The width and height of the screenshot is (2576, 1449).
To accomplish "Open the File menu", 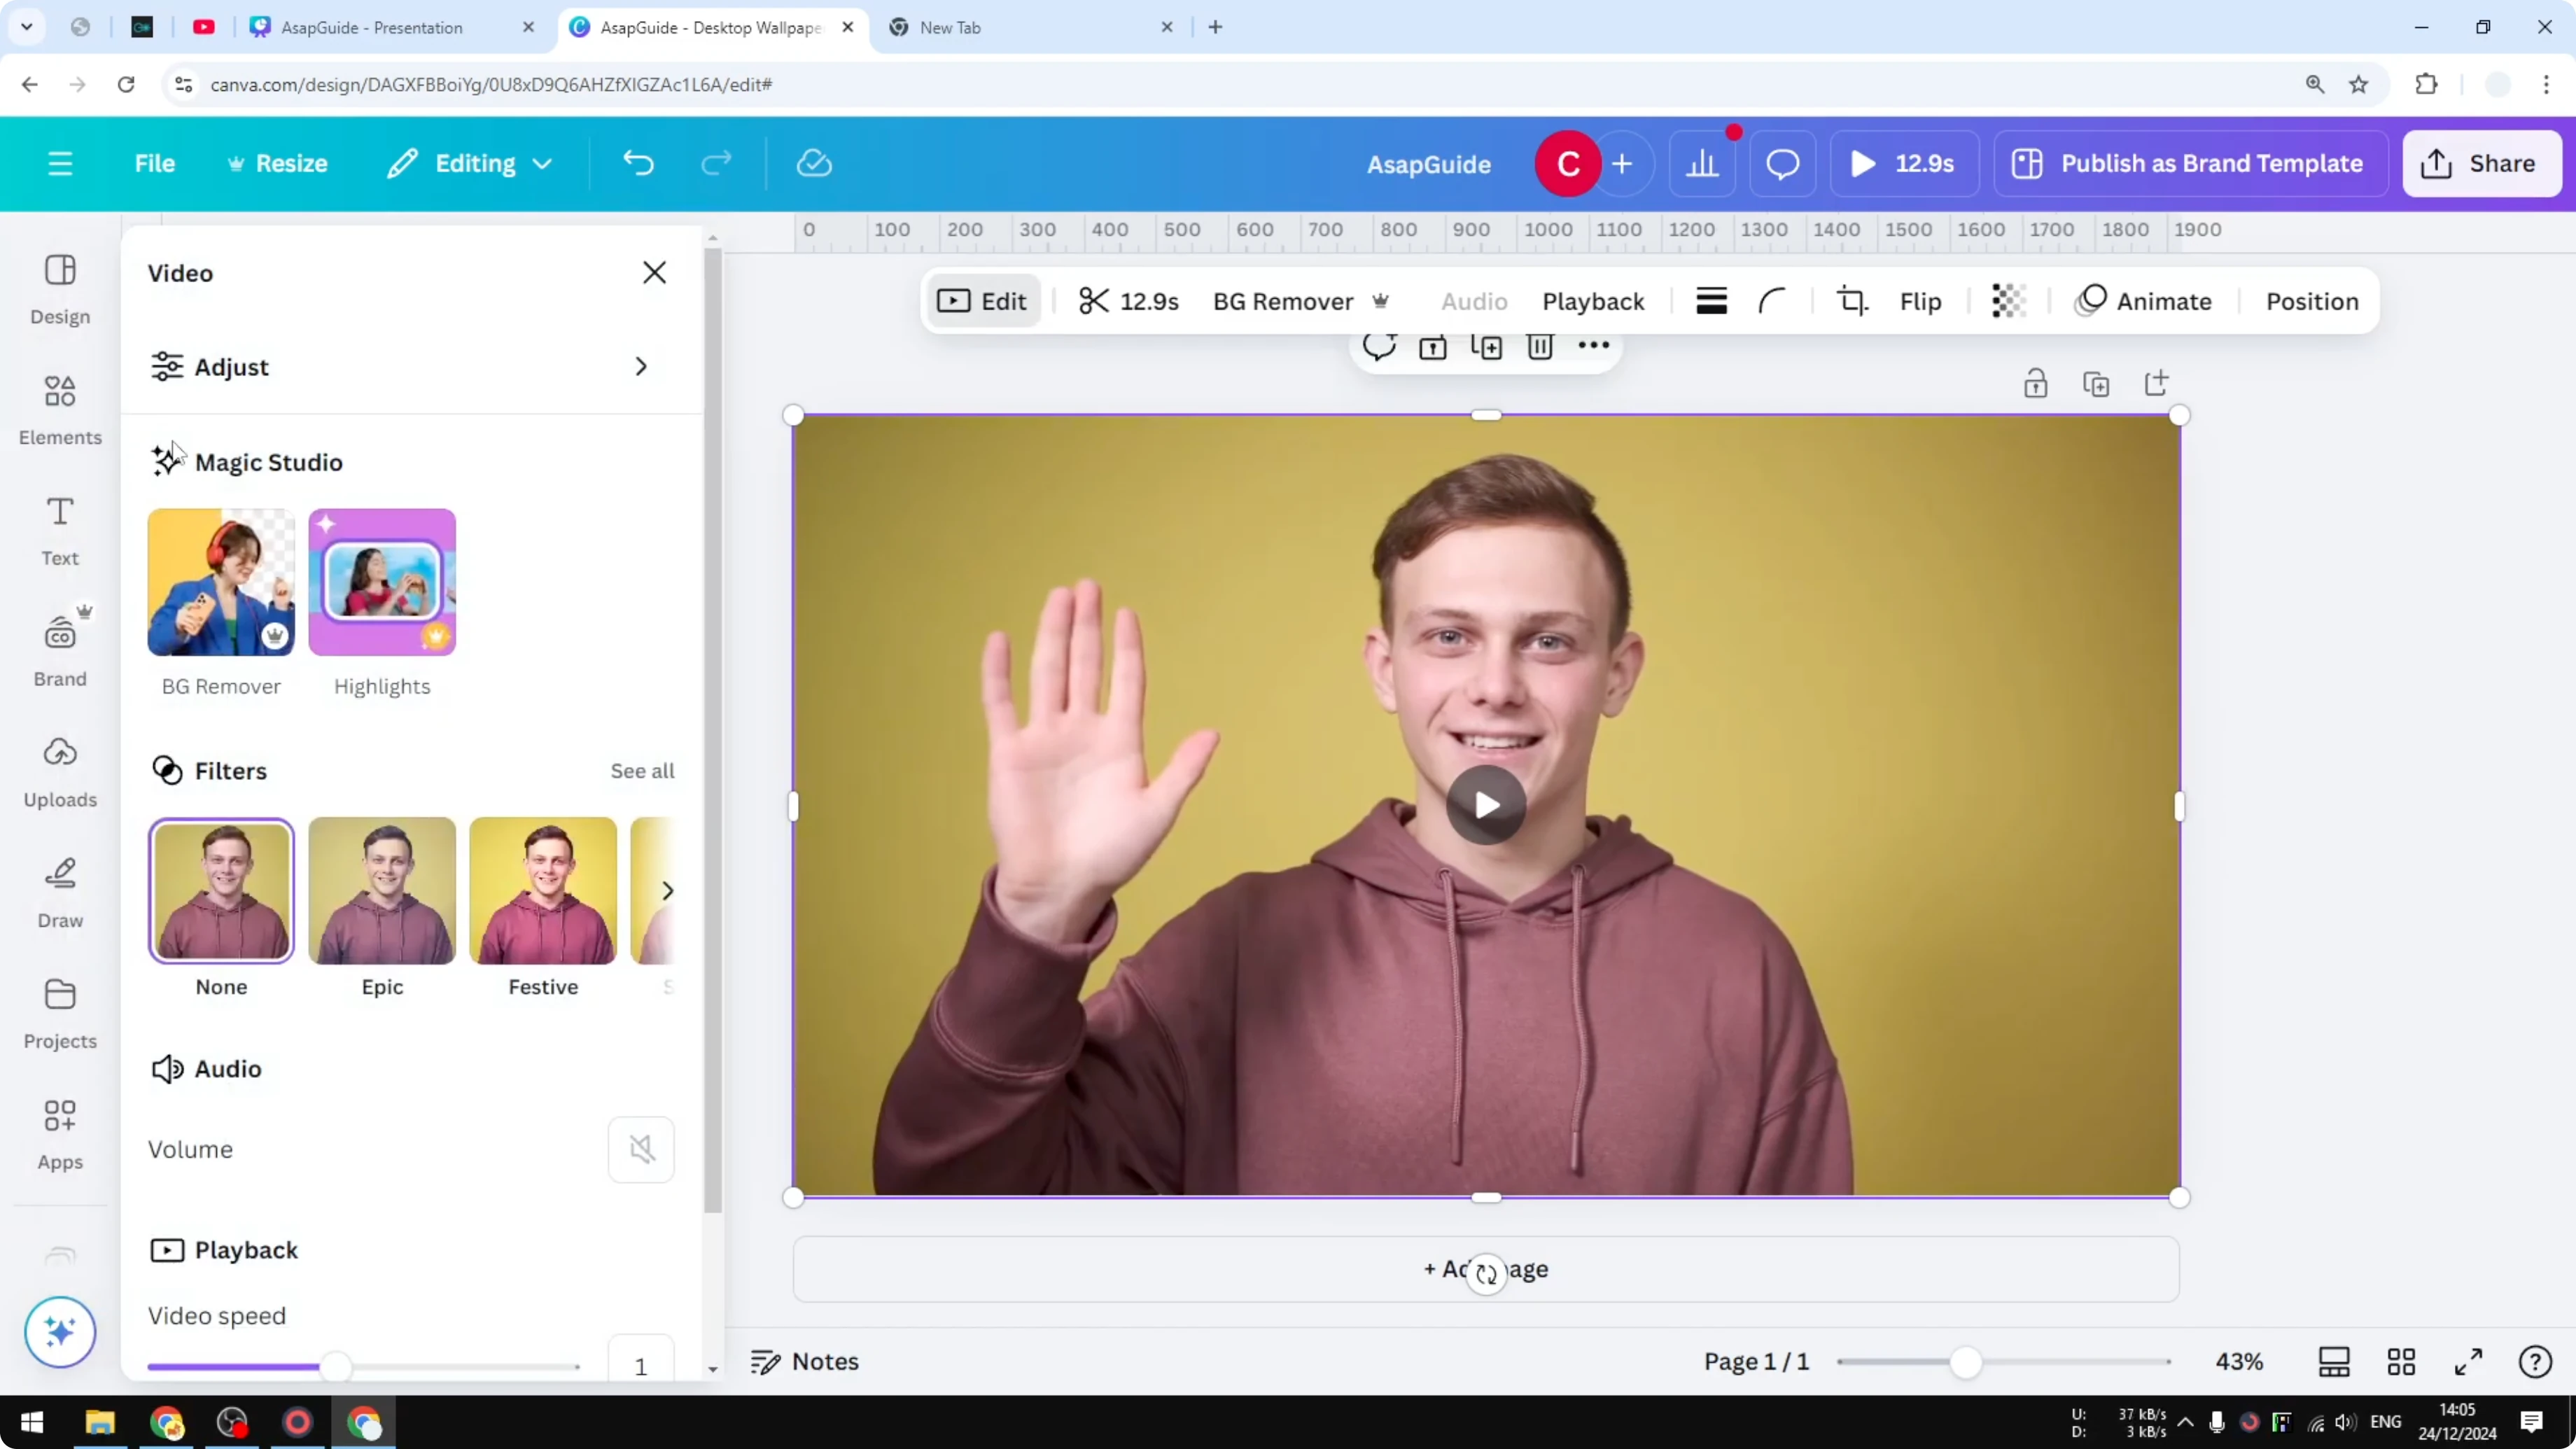I will pos(155,163).
